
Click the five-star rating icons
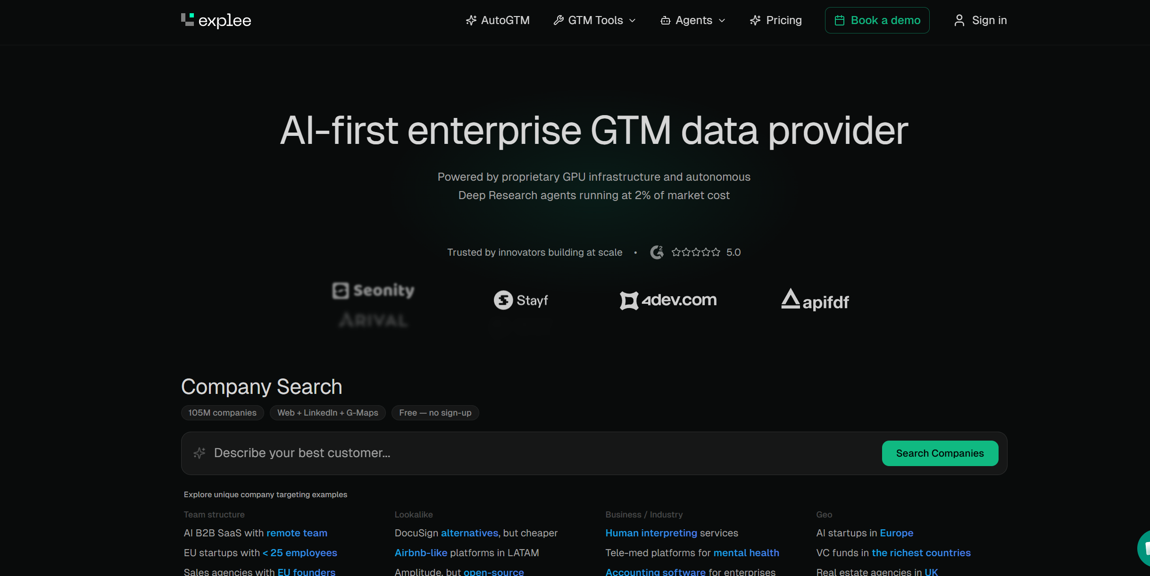pyautogui.click(x=696, y=252)
